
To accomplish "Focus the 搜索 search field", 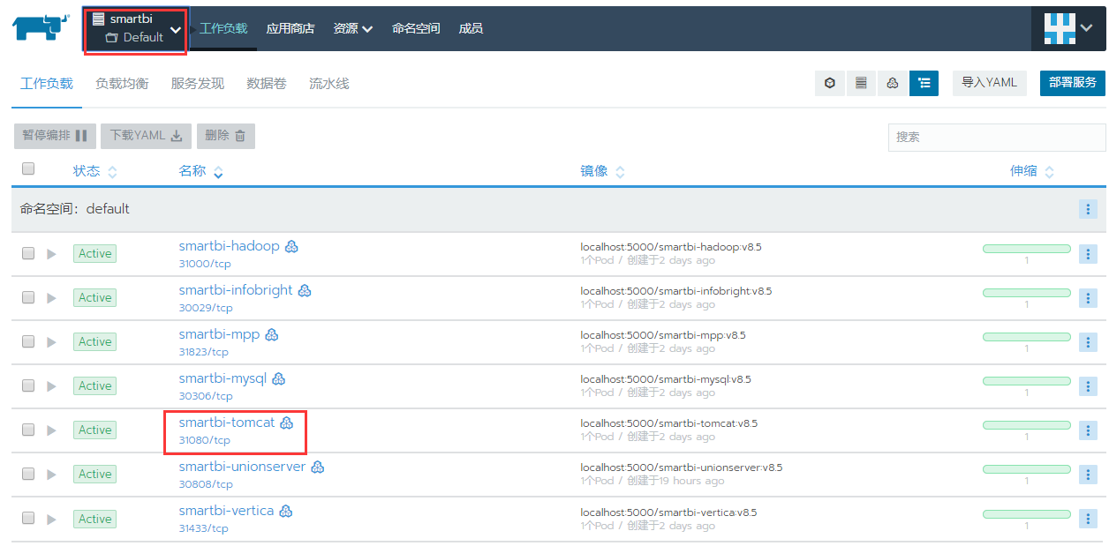I will (997, 137).
